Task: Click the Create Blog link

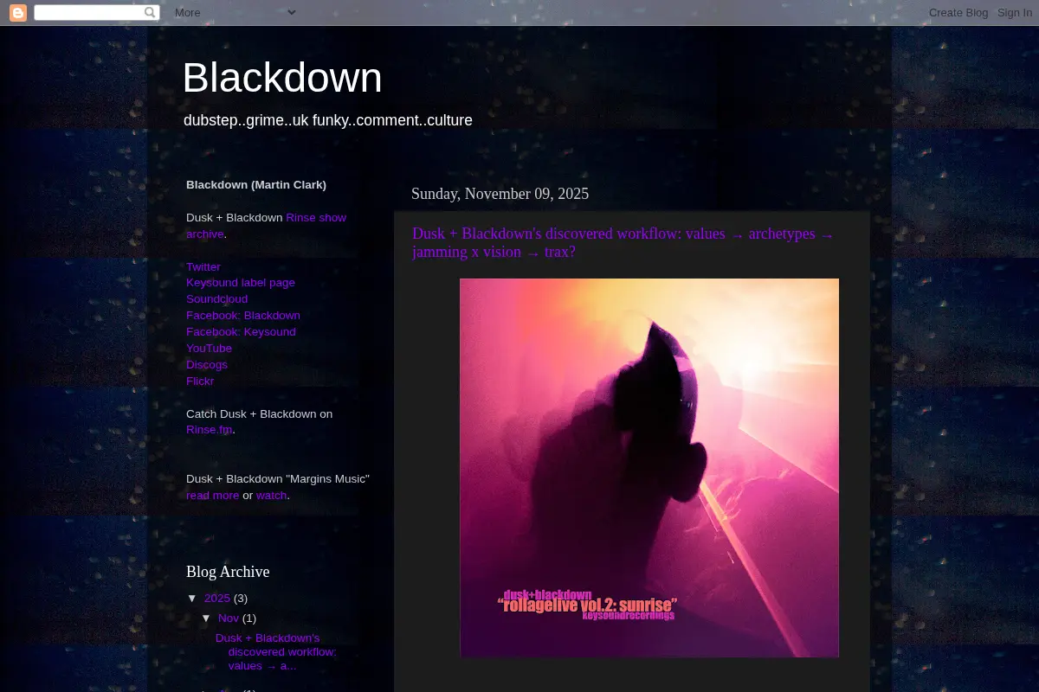Action: [958, 12]
